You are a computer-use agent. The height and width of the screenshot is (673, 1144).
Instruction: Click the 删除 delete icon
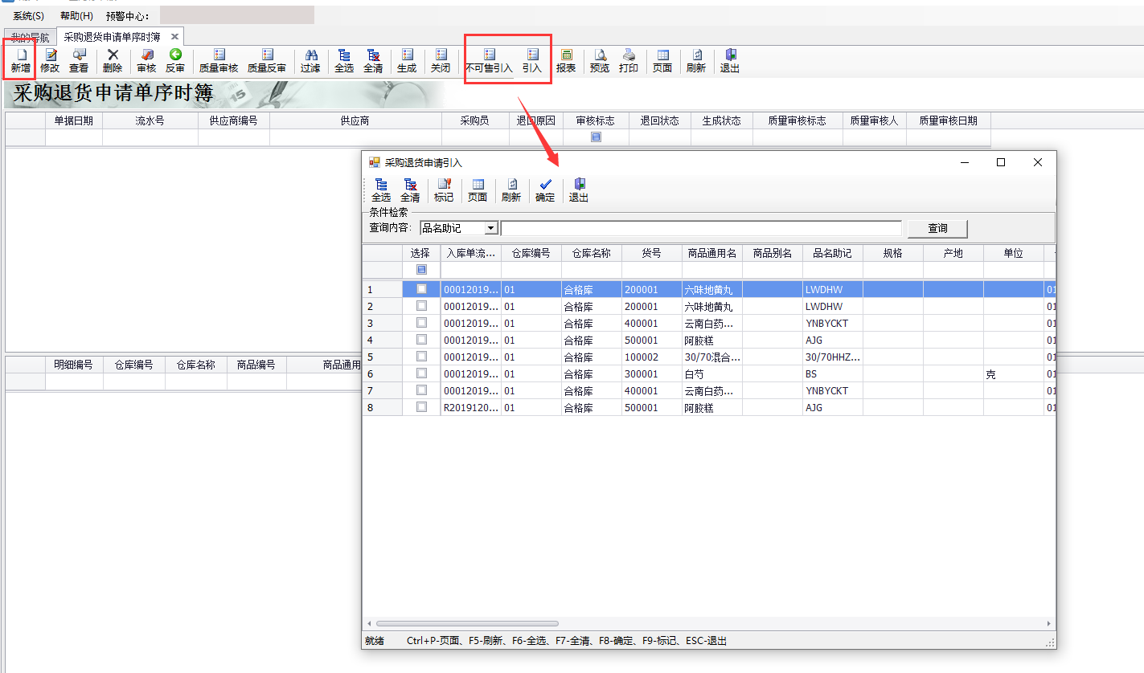point(113,61)
